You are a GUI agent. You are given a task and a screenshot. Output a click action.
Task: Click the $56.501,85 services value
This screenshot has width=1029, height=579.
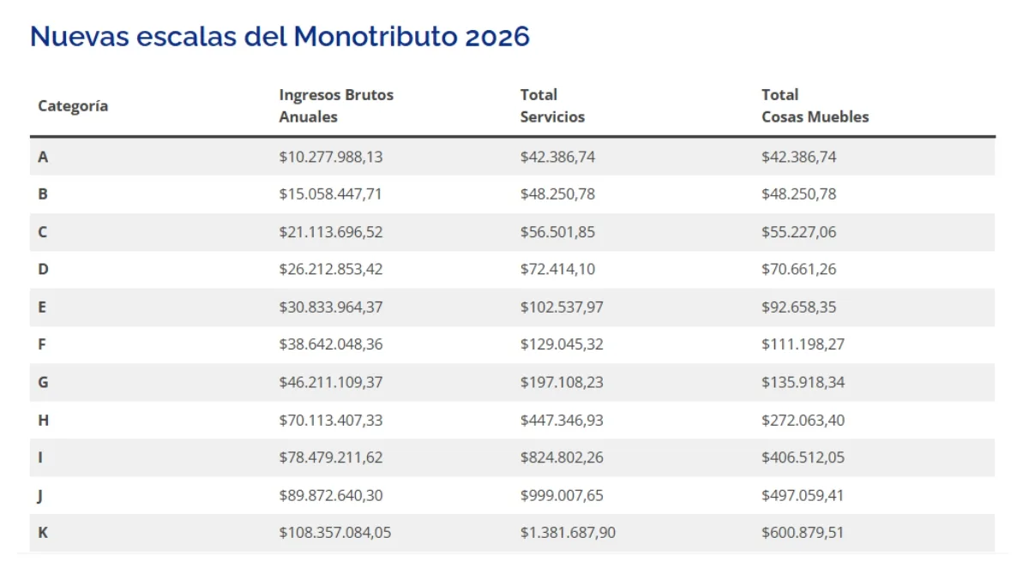(x=557, y=232)
